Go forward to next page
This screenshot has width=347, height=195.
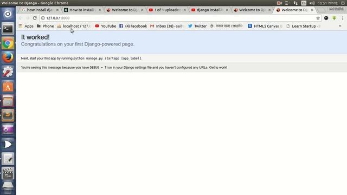pos(28,18)
